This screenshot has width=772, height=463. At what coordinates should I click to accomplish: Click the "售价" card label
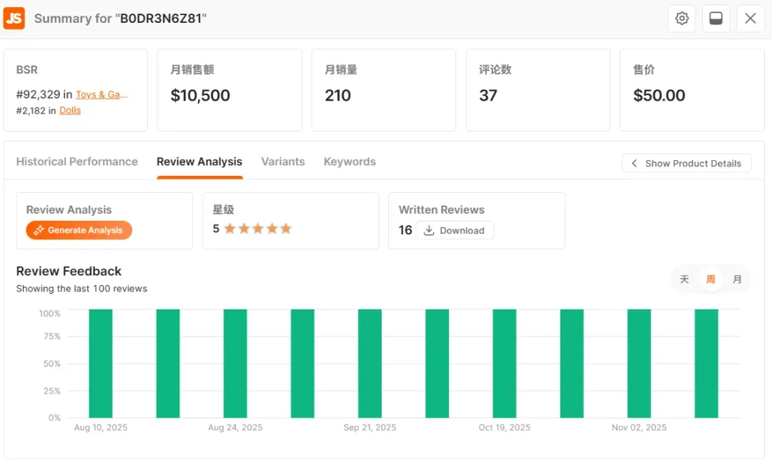644,70
